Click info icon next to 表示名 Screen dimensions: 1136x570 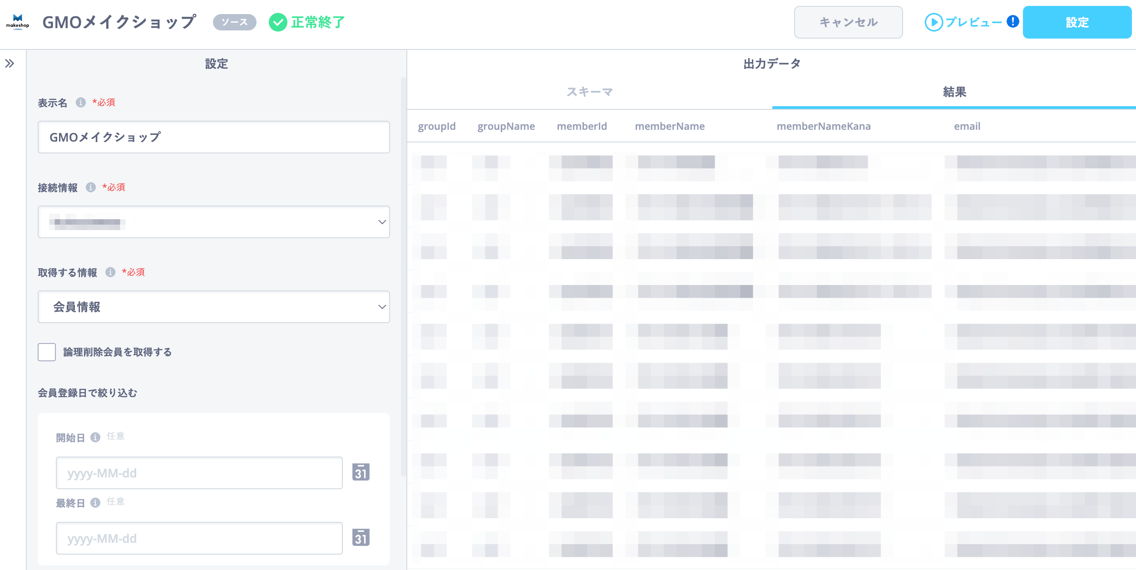coord(81,103)
